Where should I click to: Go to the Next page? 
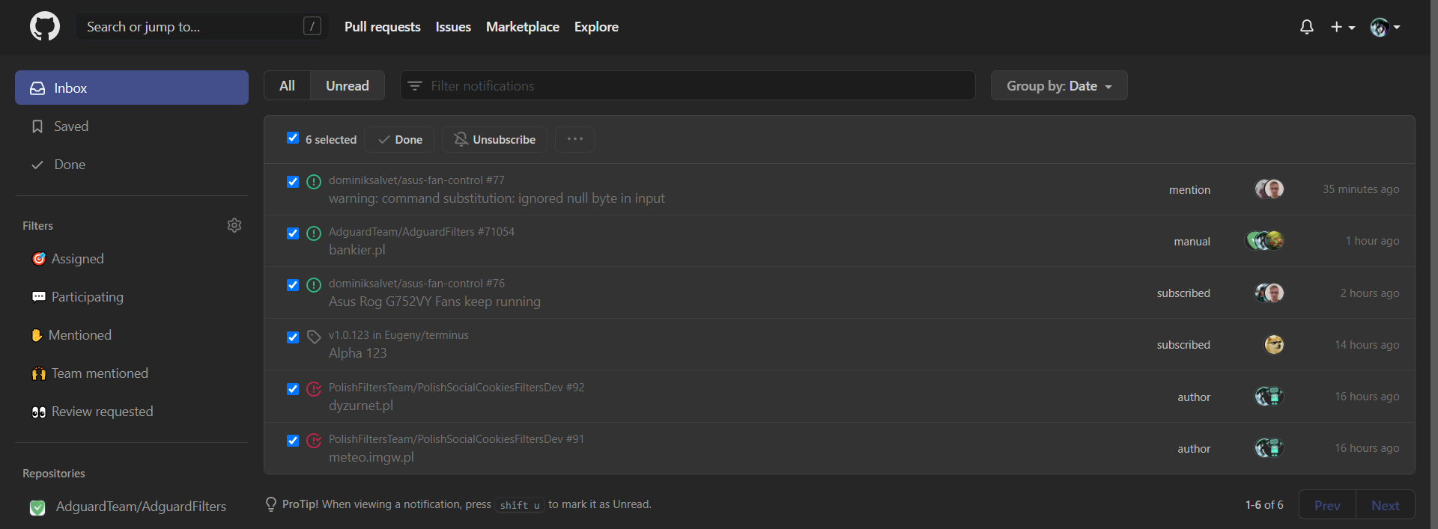[x=1386, y=505]
